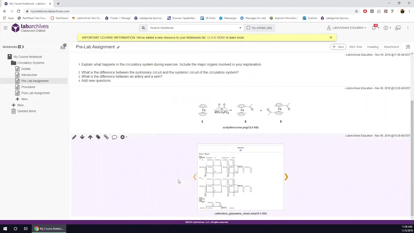
Task: Open the instructor tools icon in header
Action: (398, 28)
